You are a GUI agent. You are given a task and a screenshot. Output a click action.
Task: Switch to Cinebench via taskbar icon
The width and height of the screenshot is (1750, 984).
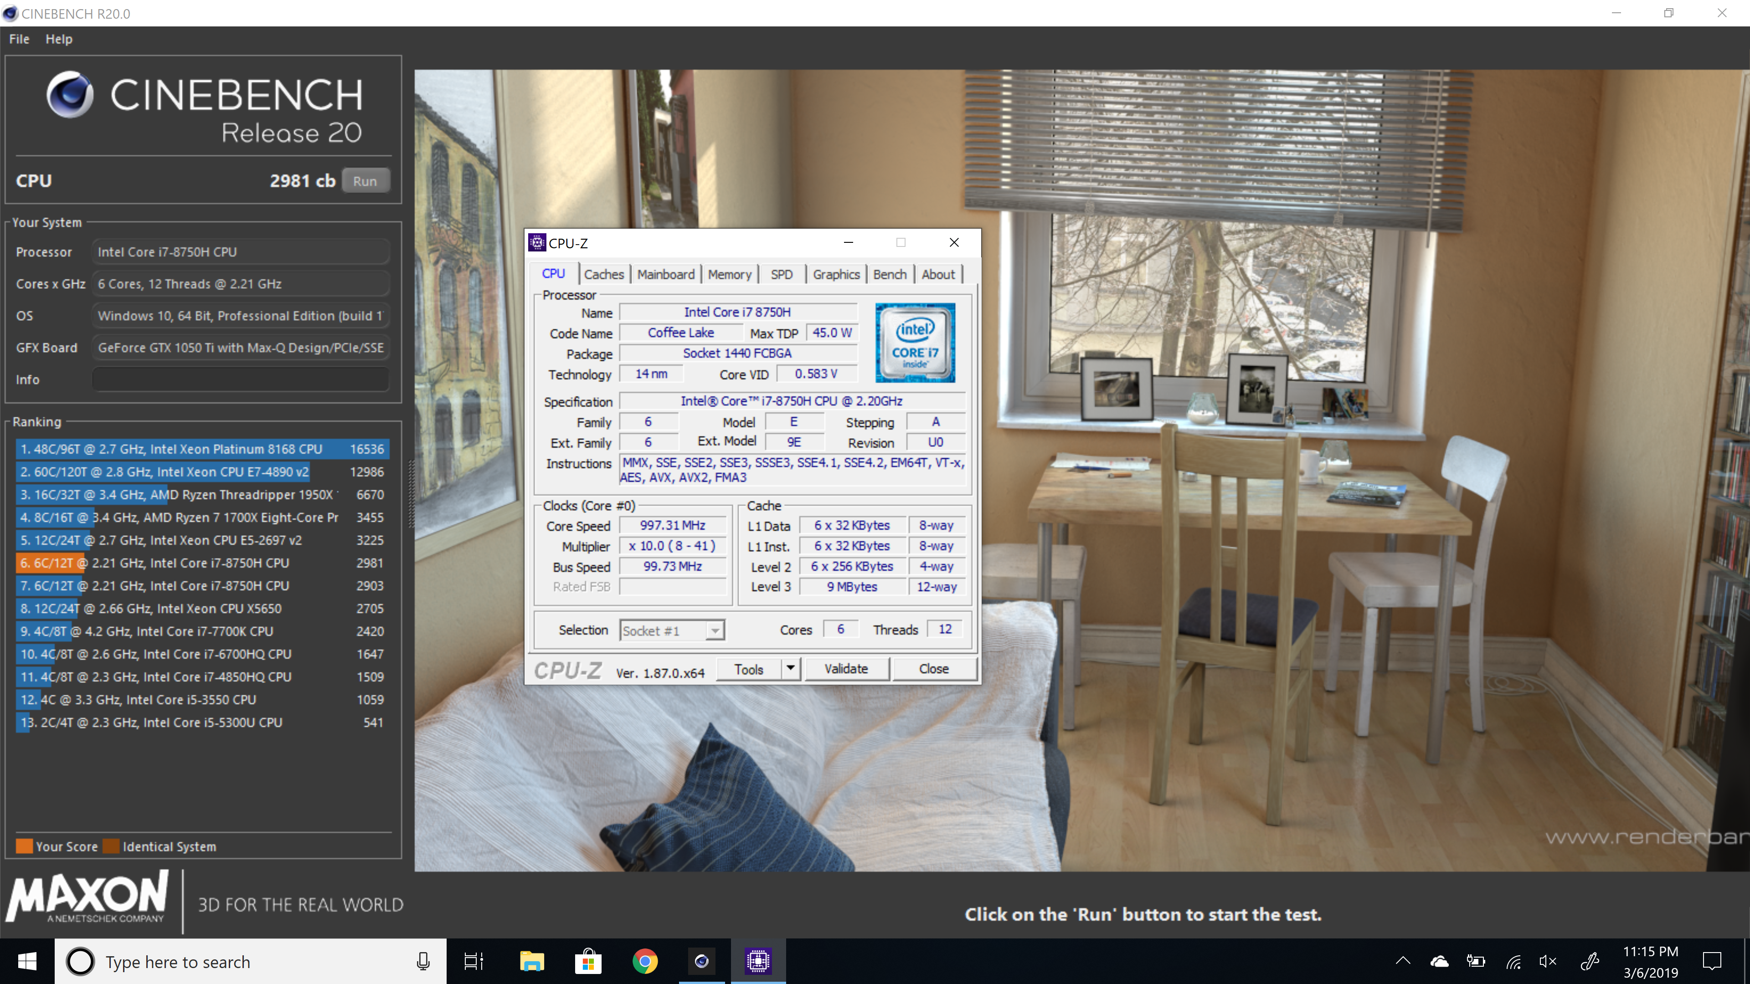click(x=702, y=962)
